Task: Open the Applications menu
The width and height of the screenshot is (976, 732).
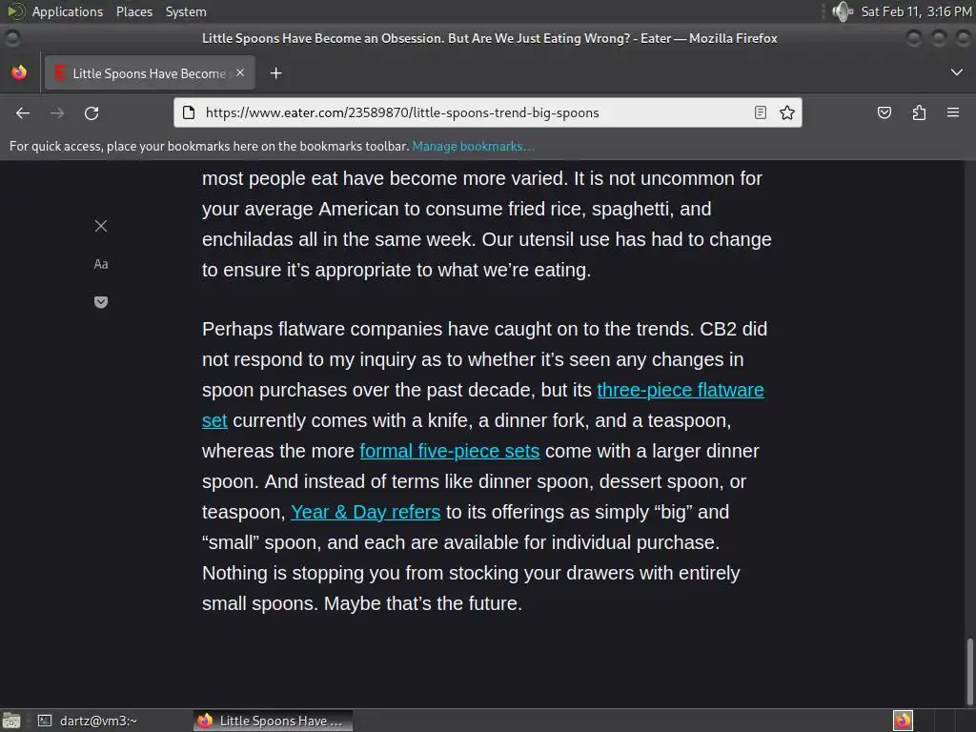Action: click(68, 11)
